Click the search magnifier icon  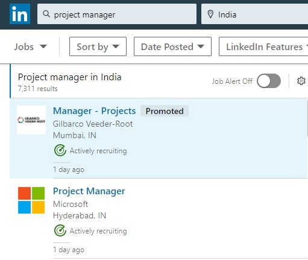point(46,14)
